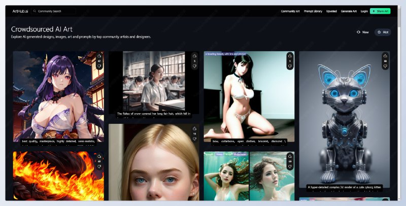Focus the Community Search field

point(55,11)
